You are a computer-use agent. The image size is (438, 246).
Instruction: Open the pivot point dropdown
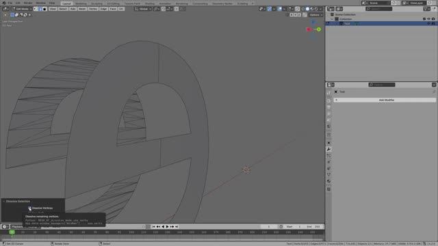click(157, 9)
